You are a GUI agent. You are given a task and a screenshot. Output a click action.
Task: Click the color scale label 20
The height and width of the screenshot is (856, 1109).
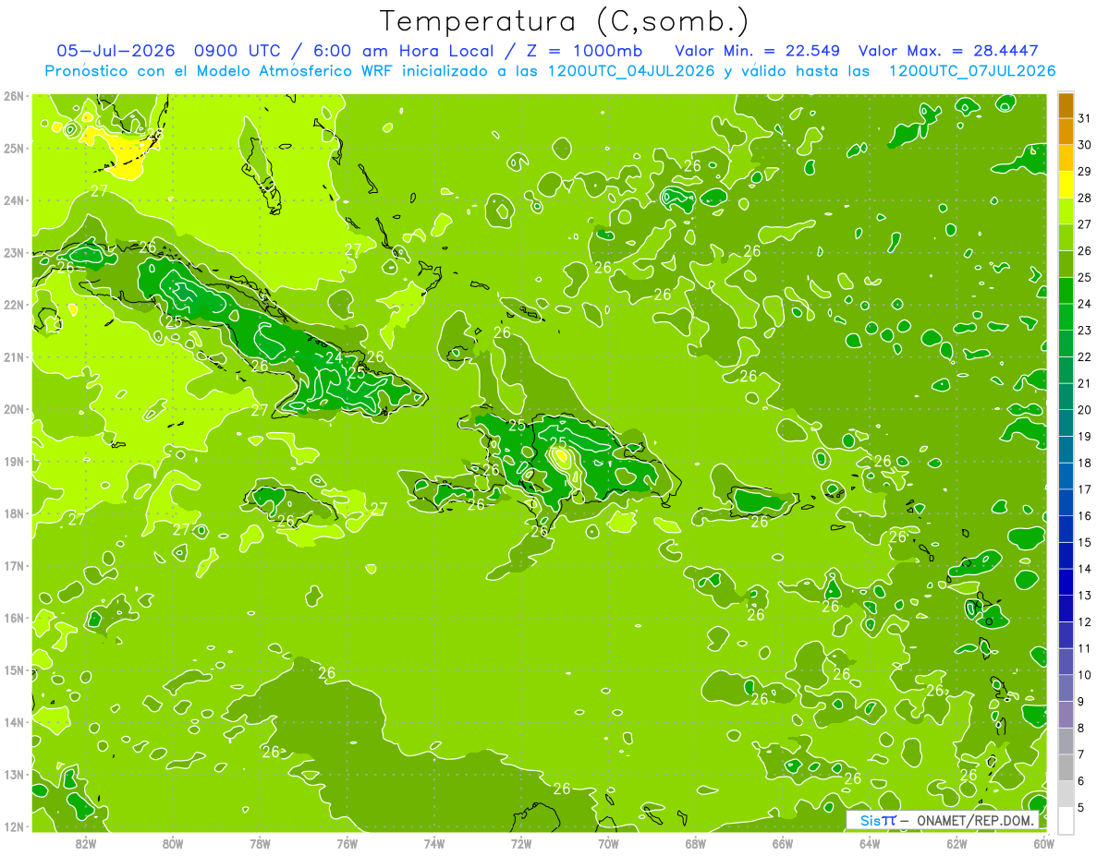pos(1085,410)
